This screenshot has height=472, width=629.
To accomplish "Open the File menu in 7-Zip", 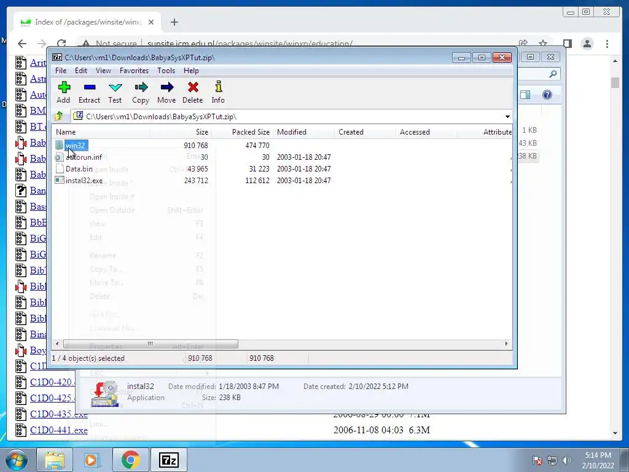I will click(61, 71).
